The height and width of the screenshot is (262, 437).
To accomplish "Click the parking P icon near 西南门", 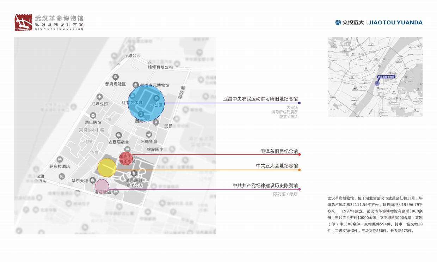I will click(156, 123).
